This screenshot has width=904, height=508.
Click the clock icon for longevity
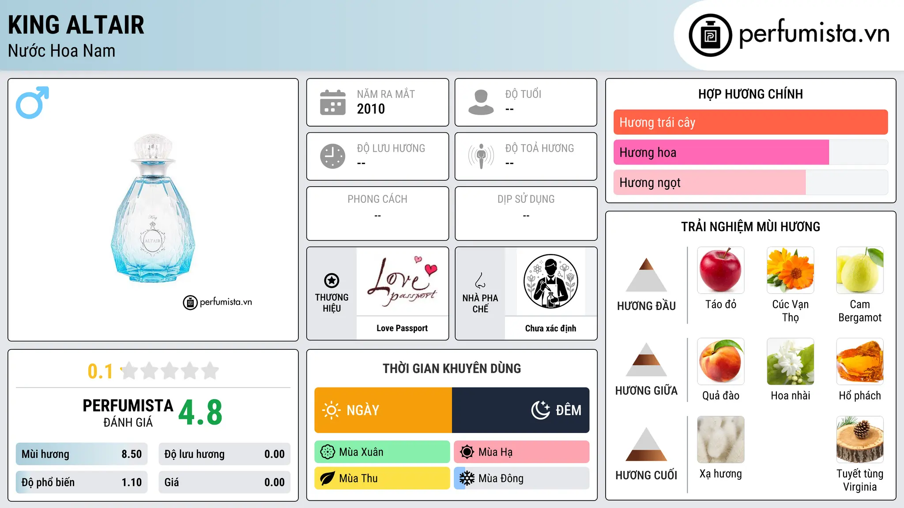coord(333,156)
